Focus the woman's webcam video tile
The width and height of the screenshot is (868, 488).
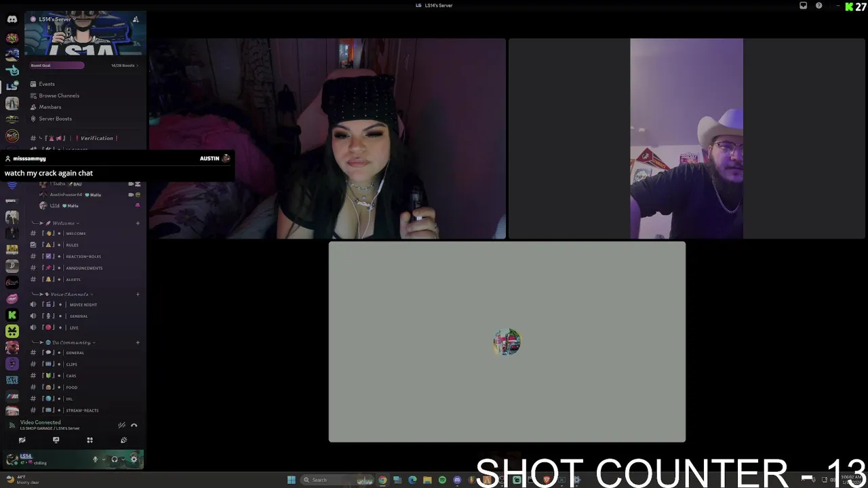328,139
